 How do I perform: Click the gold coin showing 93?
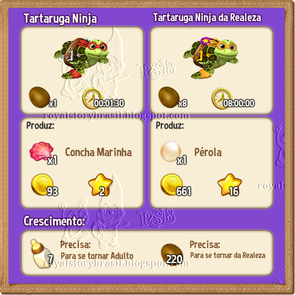[42, 184]
